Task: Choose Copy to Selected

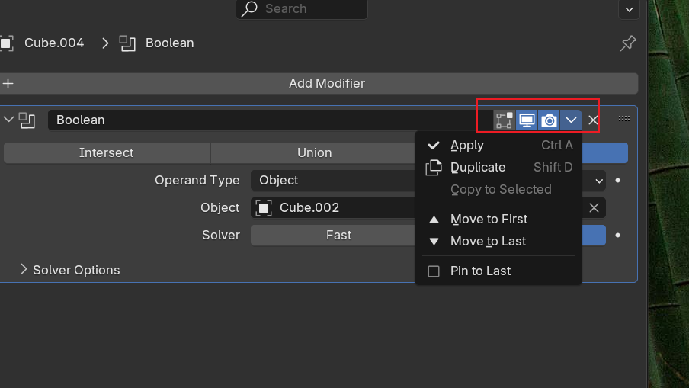Action: click(x=498, y=189)
